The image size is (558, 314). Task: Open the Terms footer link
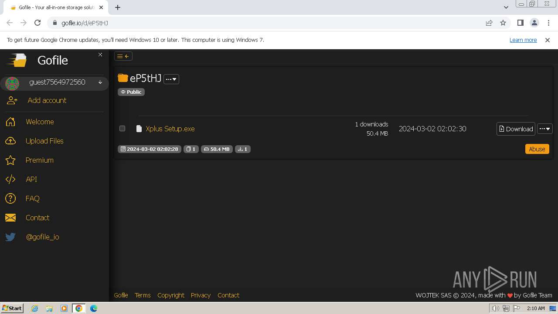[x=143, y=295]
